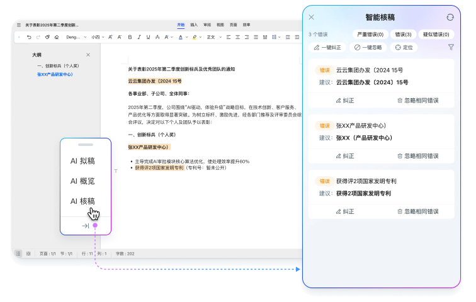
Task: Apply underline formatting from the toolbar
Action: pos(147,37)
